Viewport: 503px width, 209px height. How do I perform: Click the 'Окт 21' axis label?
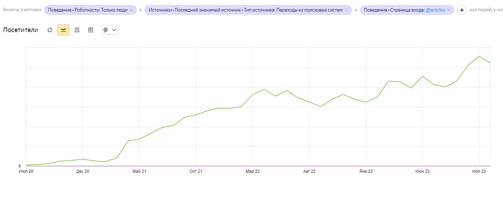(x=196, y=171)
